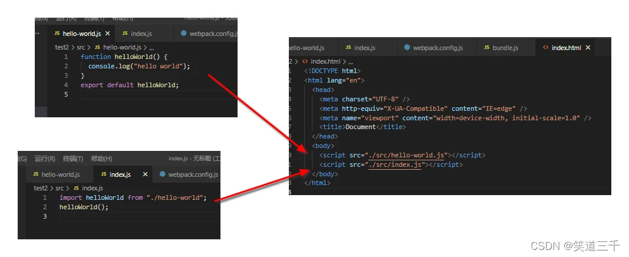
Task: Click the meta charset="UTF-8" line
Action: click(365, 98)
